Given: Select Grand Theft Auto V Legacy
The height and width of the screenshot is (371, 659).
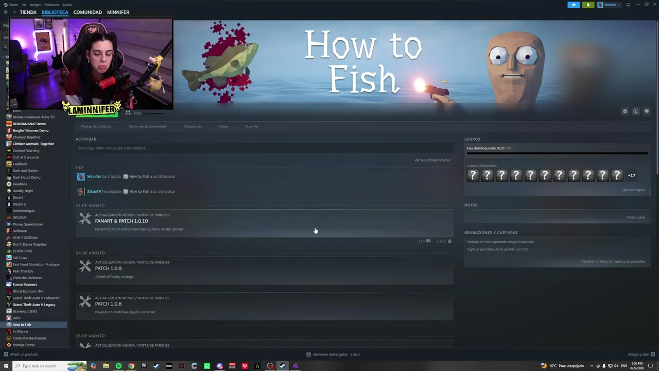Looking at the screenshot, I should [34, 305].
